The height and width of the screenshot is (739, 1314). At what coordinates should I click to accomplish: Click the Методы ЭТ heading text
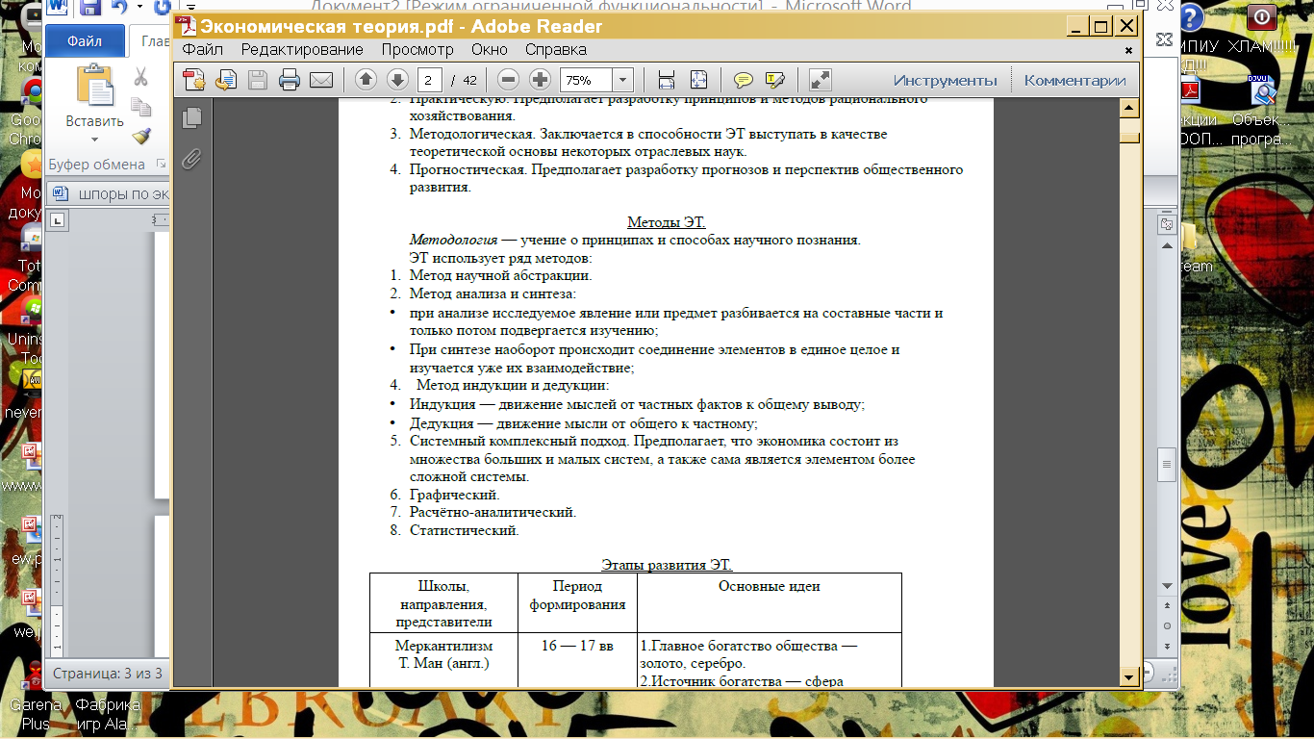[x=667, y=222]
